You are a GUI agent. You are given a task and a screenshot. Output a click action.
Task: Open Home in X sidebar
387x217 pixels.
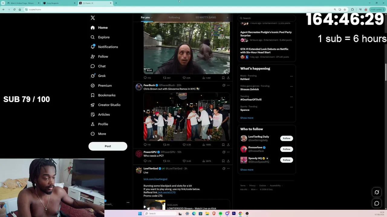99,28
